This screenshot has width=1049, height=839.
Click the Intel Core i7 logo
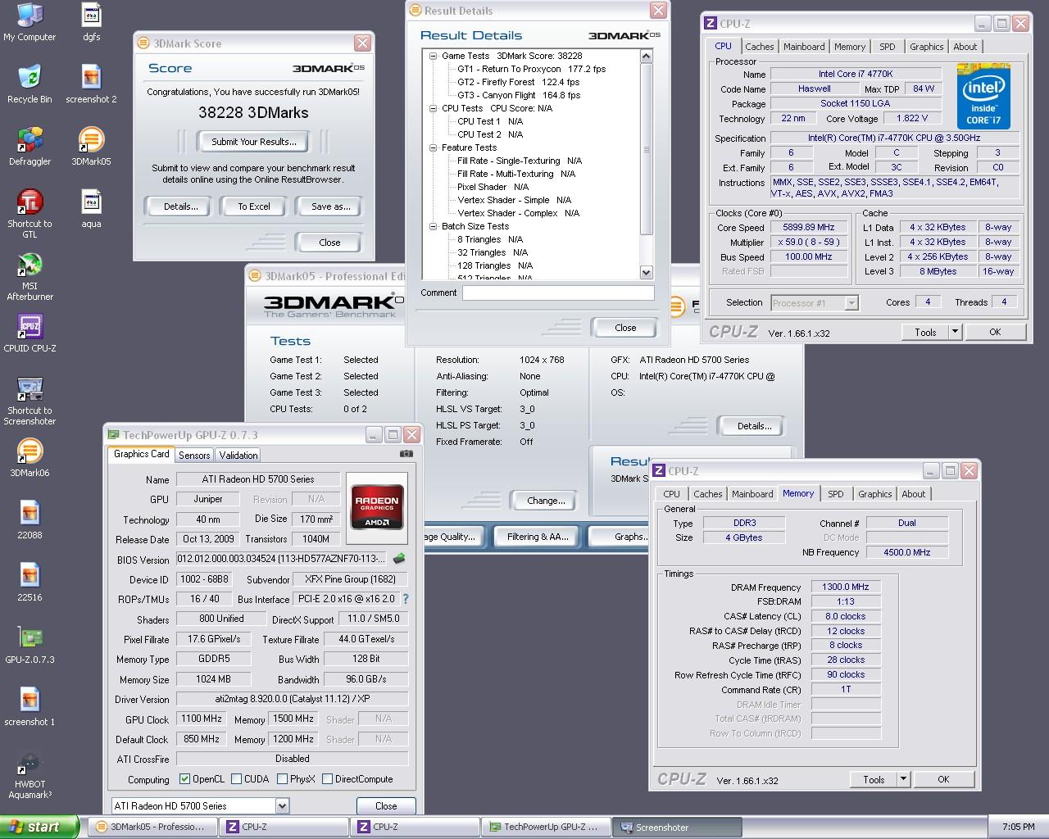click(x=983, y=95)
